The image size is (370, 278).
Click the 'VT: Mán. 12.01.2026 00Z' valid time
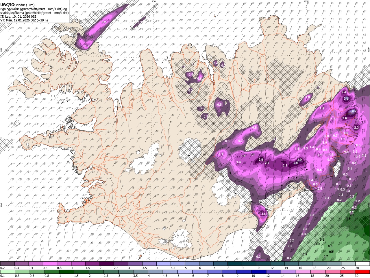(18, 20)
